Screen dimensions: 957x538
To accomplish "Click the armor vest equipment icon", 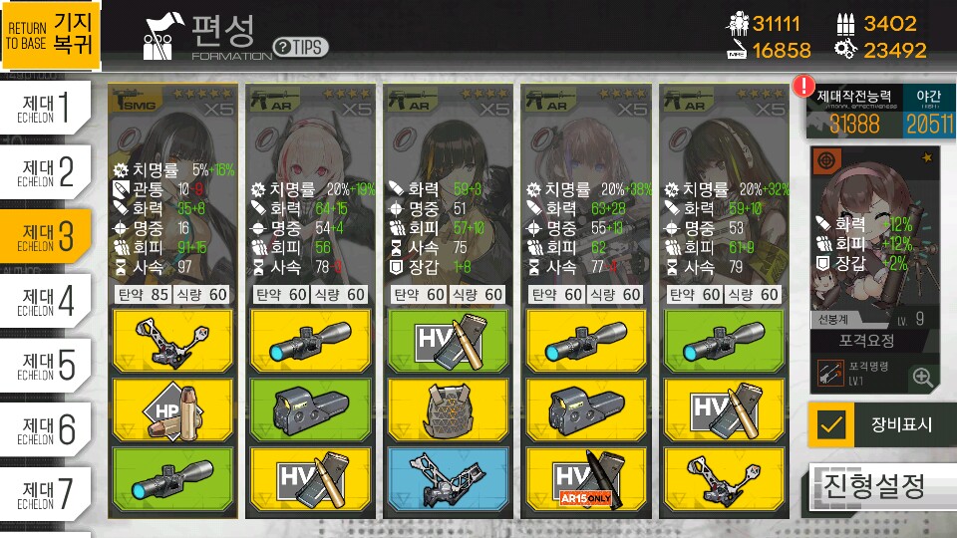I will point(448,409).
